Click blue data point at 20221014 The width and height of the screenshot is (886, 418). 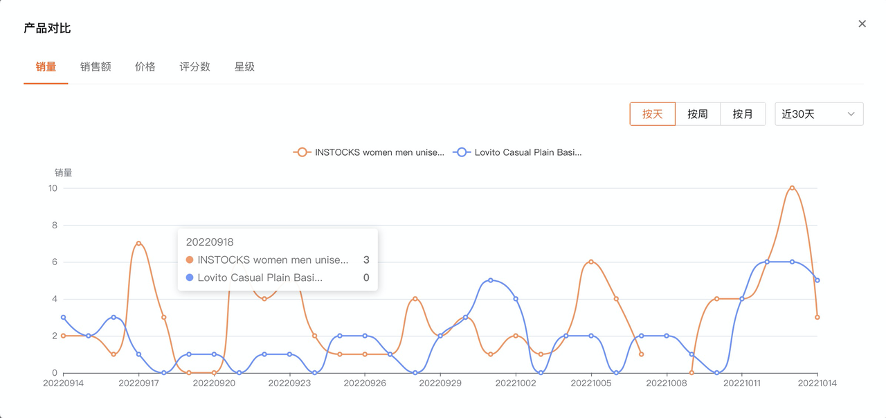pyautogui.click(x=817, y=280)
